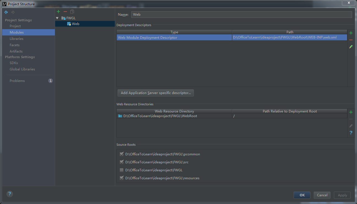Confirm with the OK button
Image resolution: width=357 pixels, height=204 pixels.
click(302, 195)
